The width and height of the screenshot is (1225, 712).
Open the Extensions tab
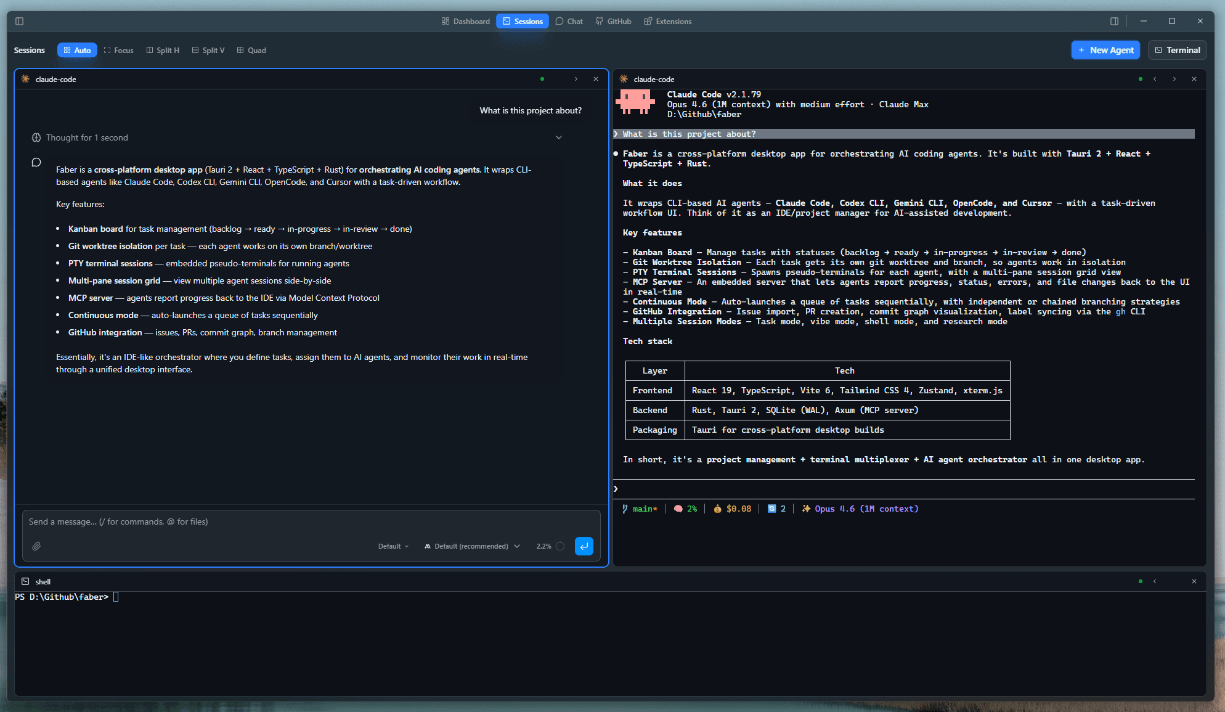pyautogui.click(x=668, y=21)
